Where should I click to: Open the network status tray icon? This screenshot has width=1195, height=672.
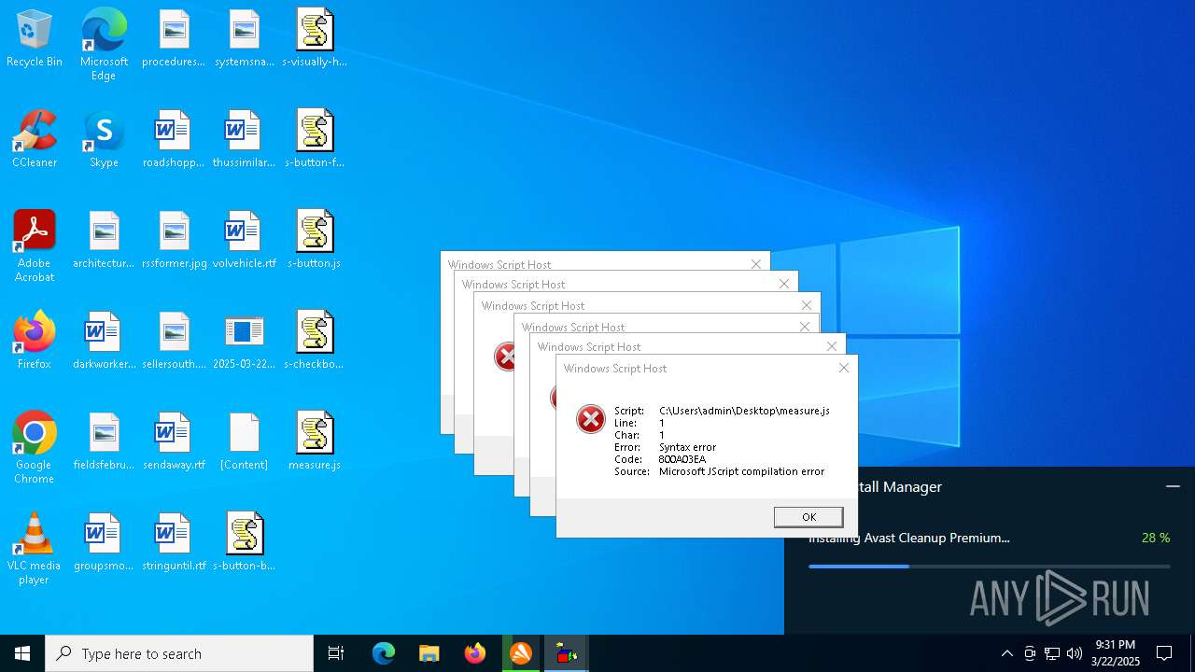pyautogui.click(x=1052, y=653)
